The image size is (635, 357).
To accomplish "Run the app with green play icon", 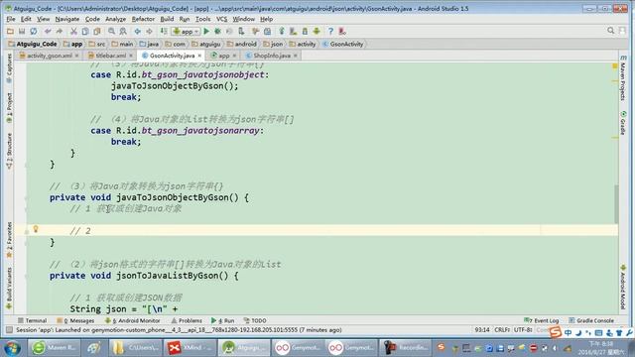I will tap(206, 31).
